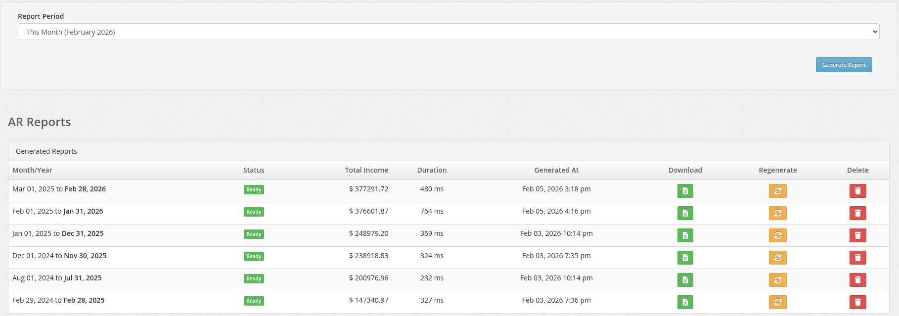Select the Feb 29, 2024 to Feb 28, 2025 row
This screenshot has height=316, width=899.
point(449,302)
